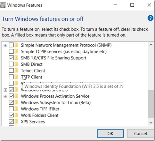155x141 pixels.
Task: Check Windows Identity Foundation 3.5 checkbox
Action: pyautogui.click(x=11, y=83)
